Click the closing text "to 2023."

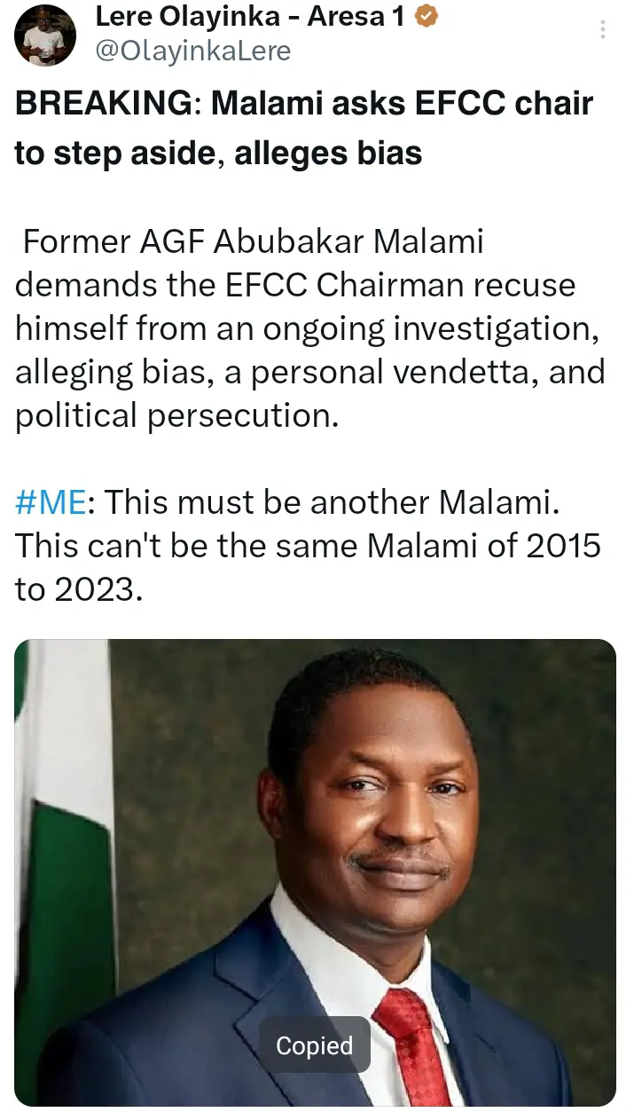(x=78, y=588)
